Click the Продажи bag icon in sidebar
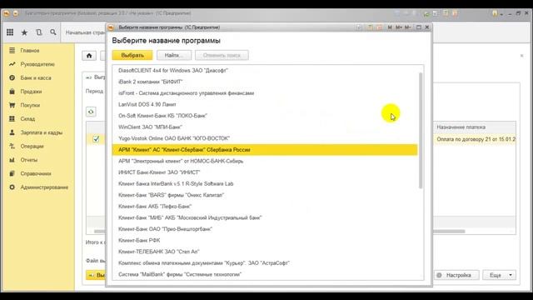 point(12,92)
